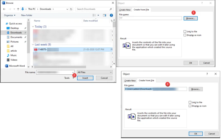Click OK in upper Object dialog
223x139 pixels.
(x=191, y=63)
